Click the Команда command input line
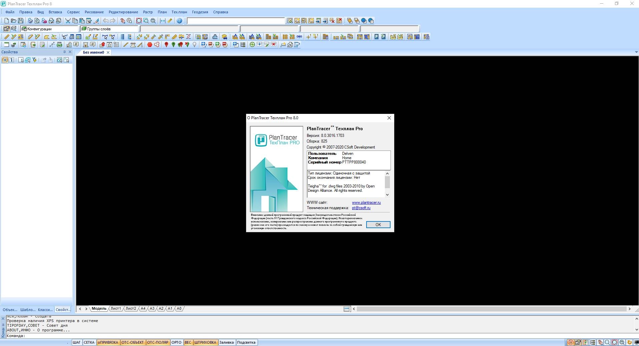 pyautogui.click(x=320, y=336)
